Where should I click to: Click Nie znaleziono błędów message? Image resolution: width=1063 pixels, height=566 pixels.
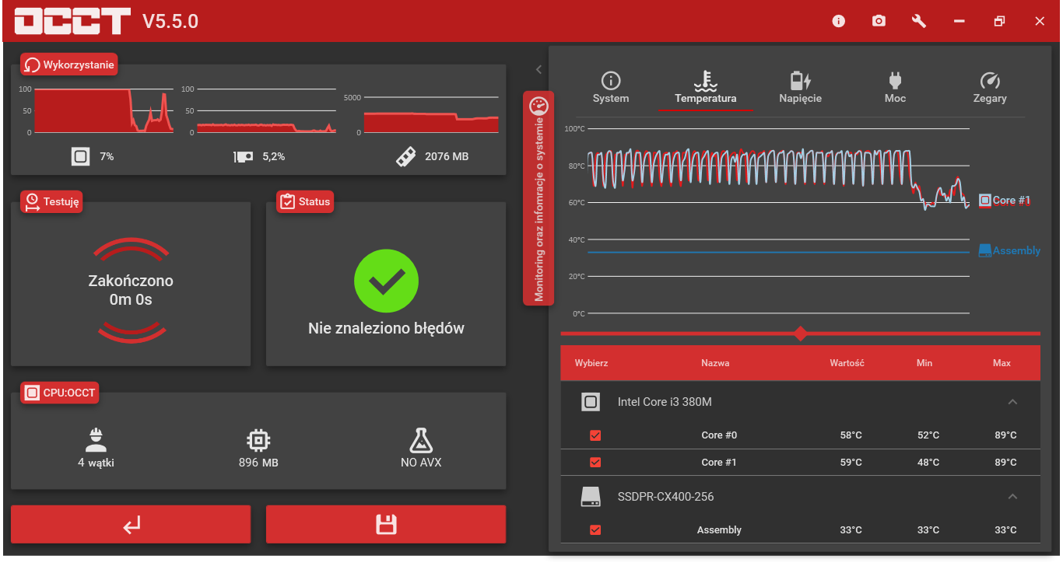tap(386, 328)
